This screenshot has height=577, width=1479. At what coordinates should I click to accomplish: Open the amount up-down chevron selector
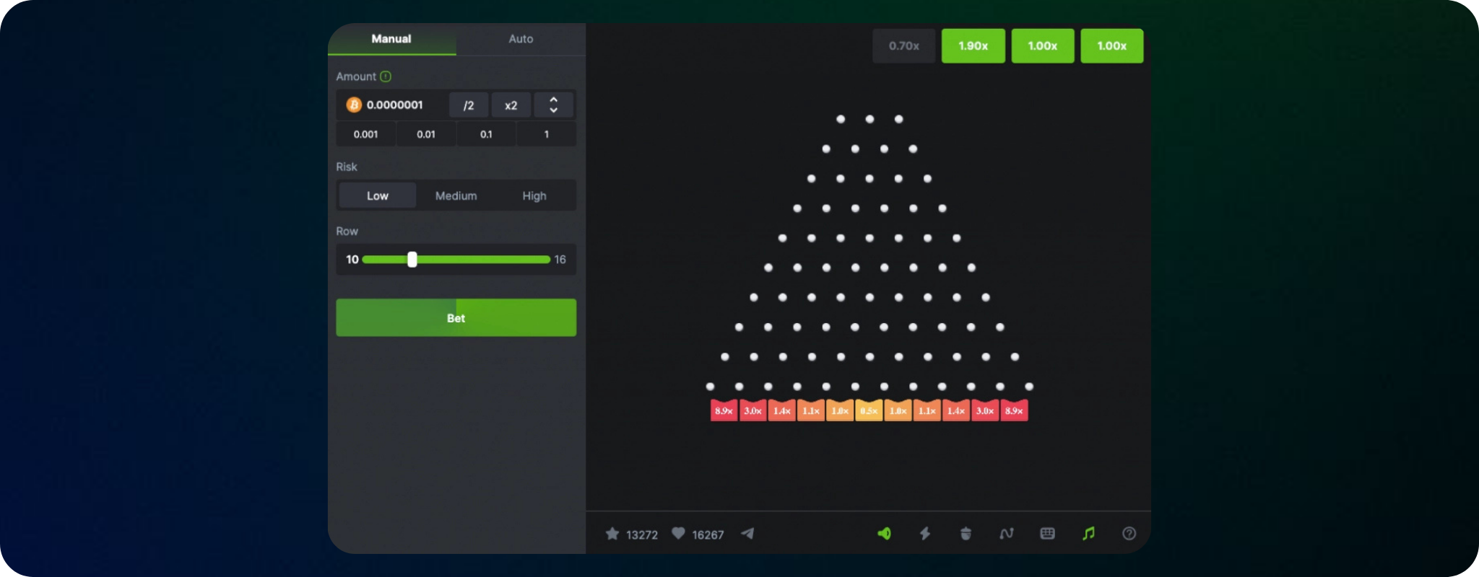coord(553,105)
